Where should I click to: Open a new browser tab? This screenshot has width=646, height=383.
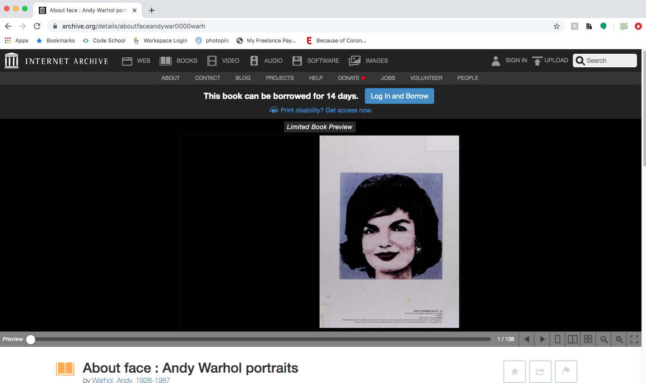(x=152, y=10)
